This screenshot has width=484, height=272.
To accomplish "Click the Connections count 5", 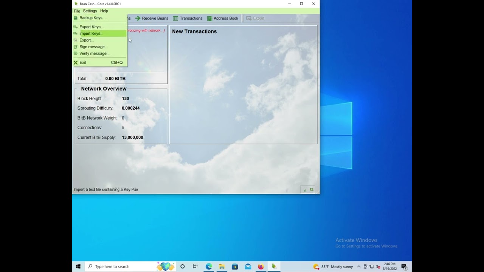I will (123, 128).
